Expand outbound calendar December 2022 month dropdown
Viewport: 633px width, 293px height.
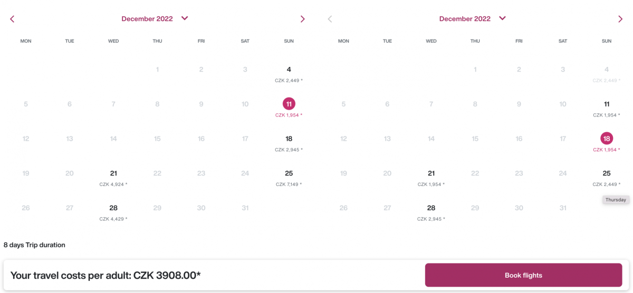tap(185, 18)
